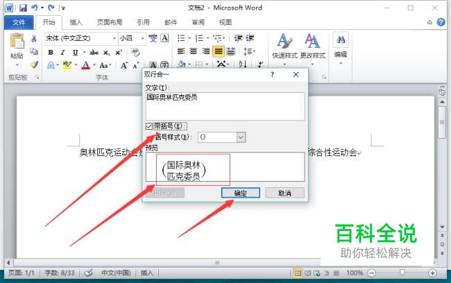Switch to the 引用 ribbon tab
Screen dimensions: 451x283
(x=143, y=22)
